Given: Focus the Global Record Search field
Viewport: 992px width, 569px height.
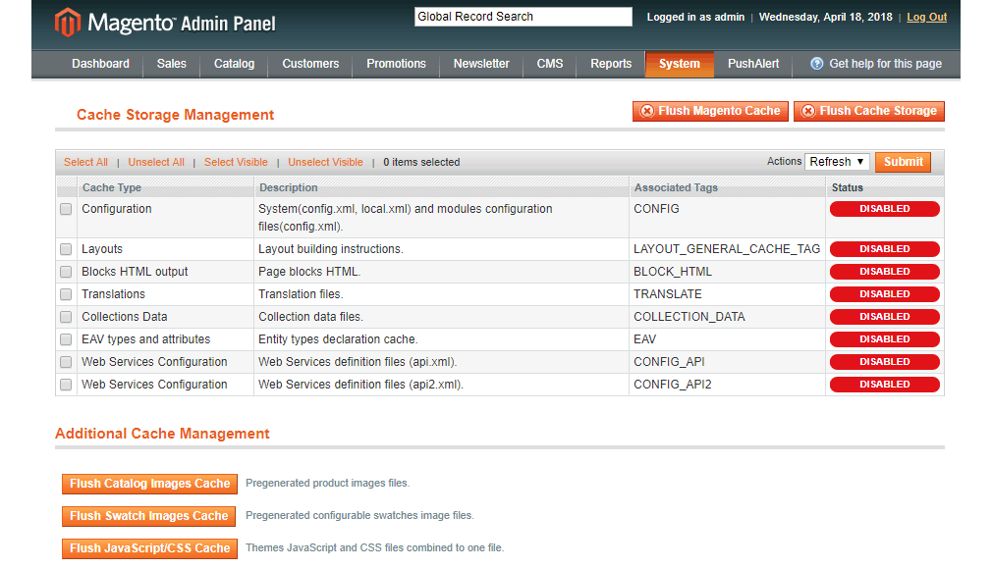Looking at the screenshot, I should click(524, 17).
